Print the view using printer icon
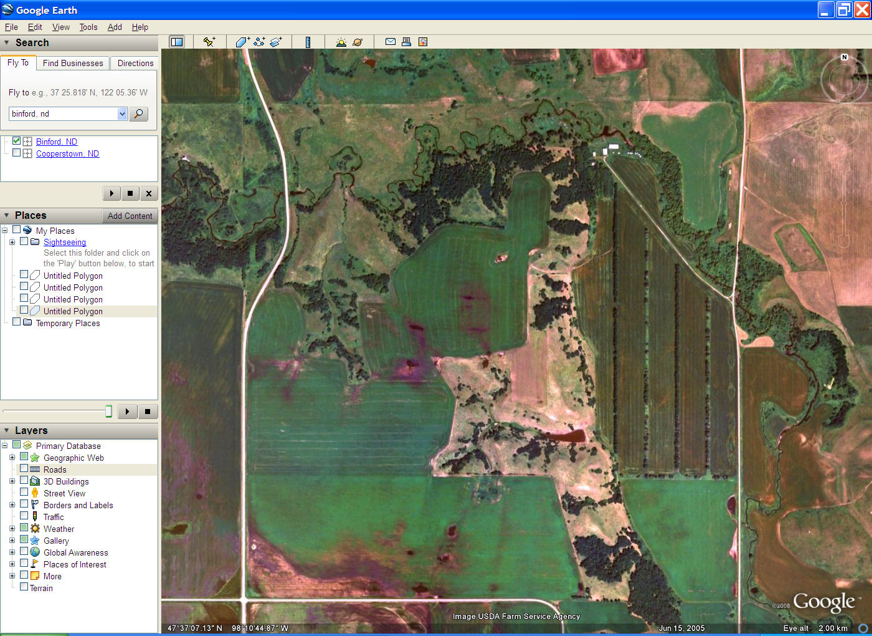872x636 pixels. (406, 42)
